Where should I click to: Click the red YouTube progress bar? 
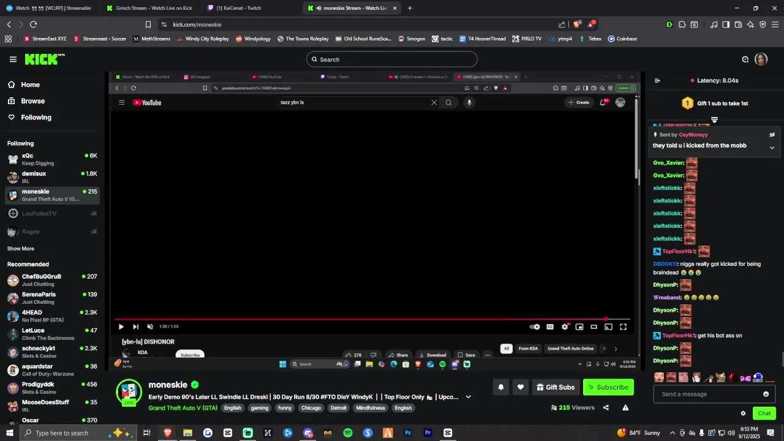372,319
